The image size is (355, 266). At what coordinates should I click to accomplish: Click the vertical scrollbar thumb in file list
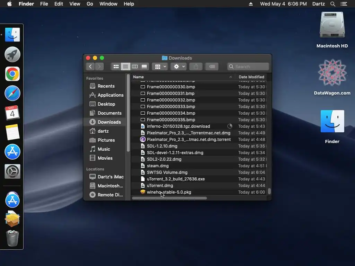click(x=269, y=191)
